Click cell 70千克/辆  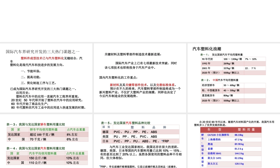pos(47,139)
